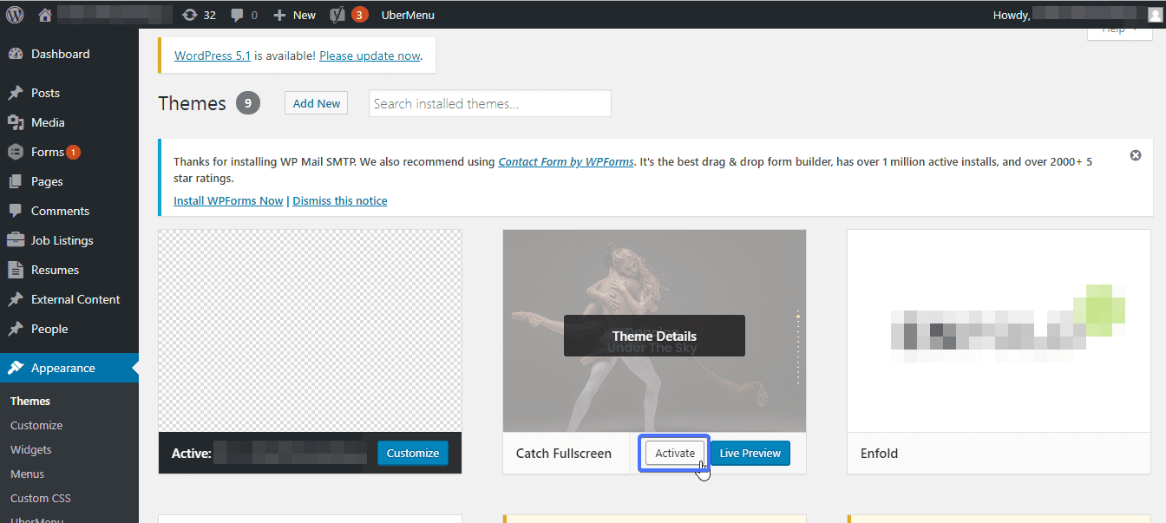Go to Forms menu item

[48, 152]
